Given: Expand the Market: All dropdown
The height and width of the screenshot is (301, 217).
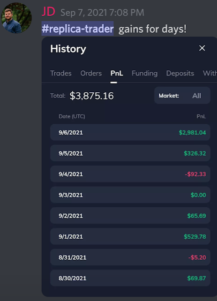Looking at the screenshot, I should coord(182,95).
